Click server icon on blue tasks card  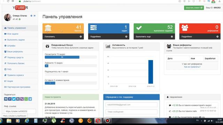(93, 27)
